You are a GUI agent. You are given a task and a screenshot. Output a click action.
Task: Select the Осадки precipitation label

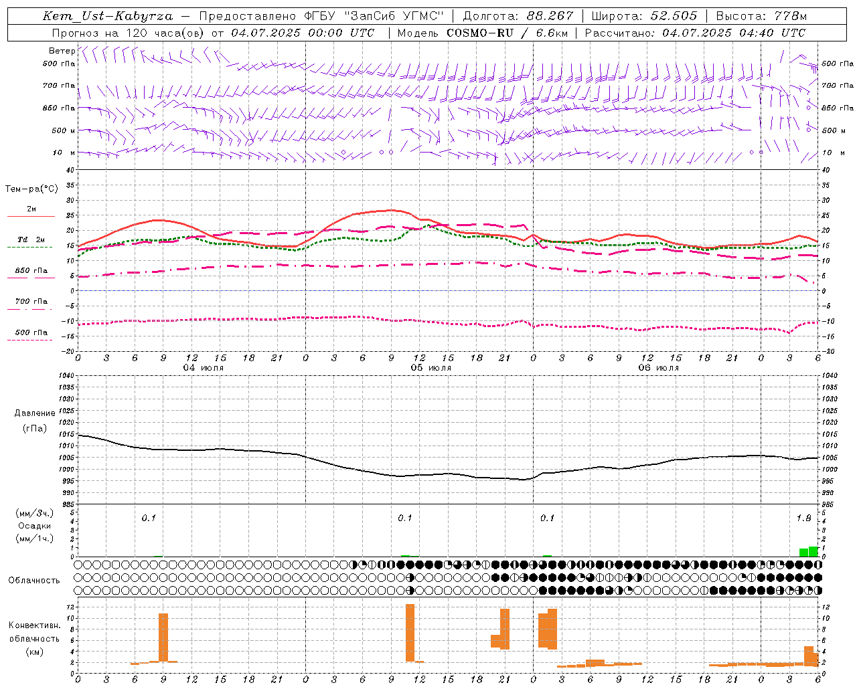35,526
